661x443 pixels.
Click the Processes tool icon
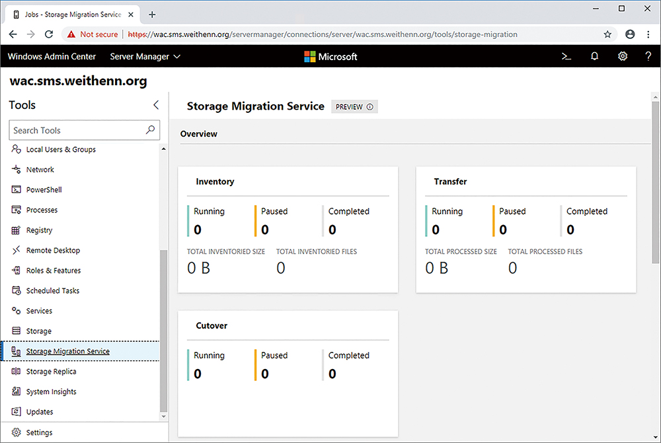tap(16, 210)
